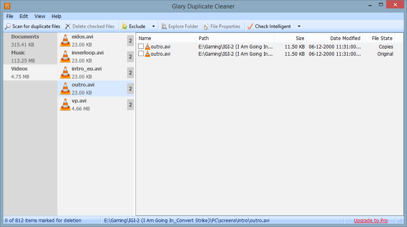Click the Explore Folder icon
407x227 pixels.
point(164,26)
